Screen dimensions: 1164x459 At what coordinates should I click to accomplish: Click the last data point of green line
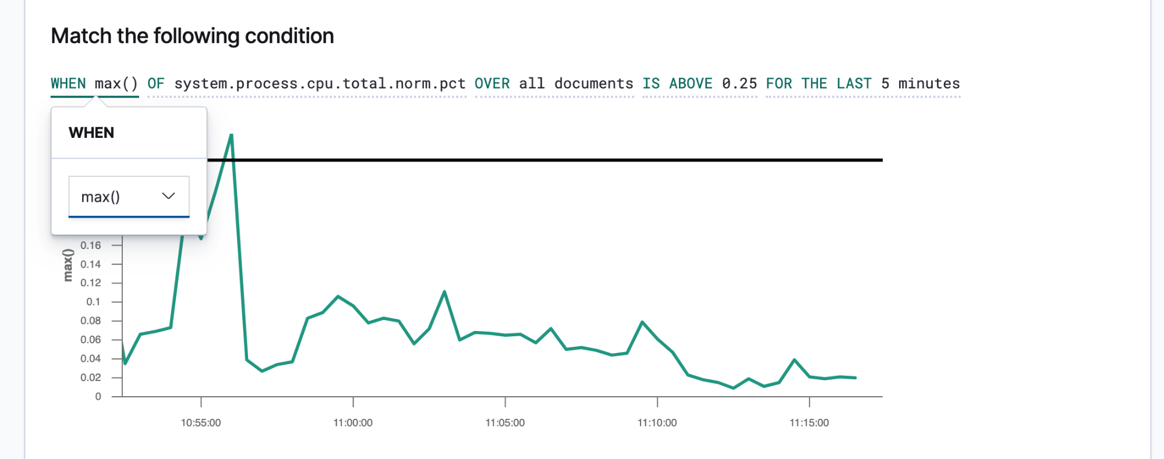[x=855, y=378]
